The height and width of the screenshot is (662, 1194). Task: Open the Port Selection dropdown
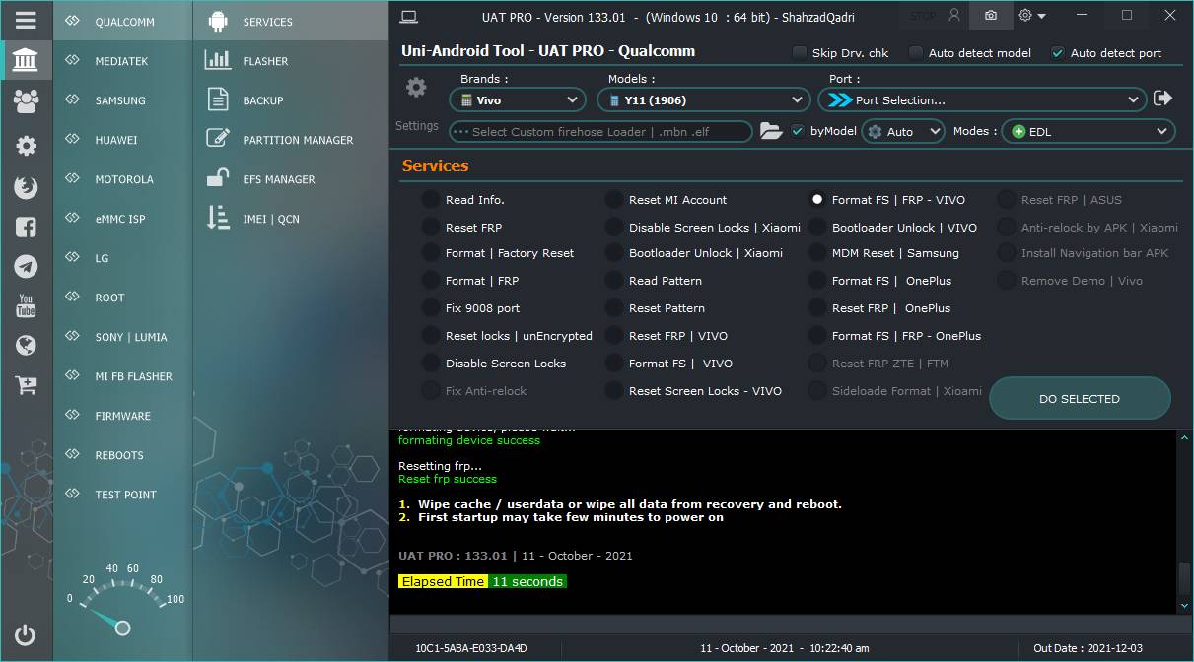(x=983, y=99)
